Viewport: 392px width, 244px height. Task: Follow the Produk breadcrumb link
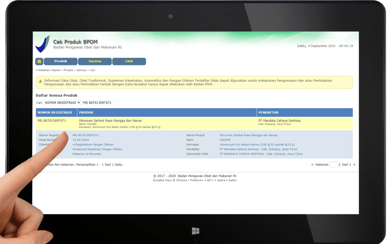pos(68,70)
